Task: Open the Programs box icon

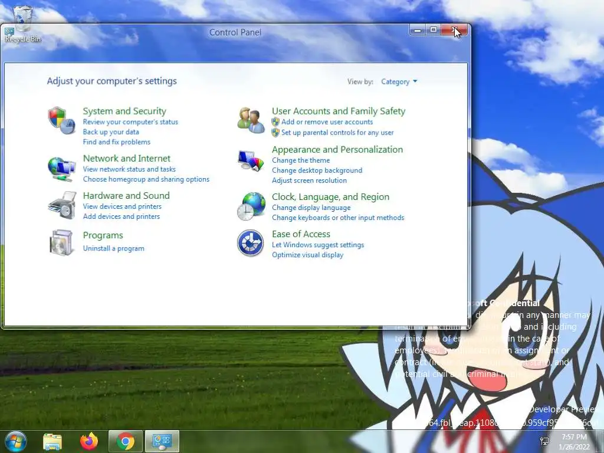Action: (x=61, y=242)
